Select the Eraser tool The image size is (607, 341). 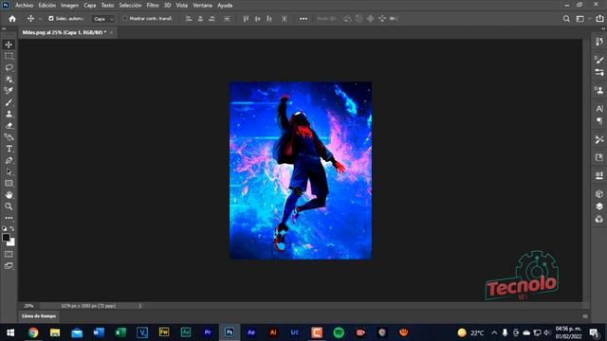(x=9, y=126)
